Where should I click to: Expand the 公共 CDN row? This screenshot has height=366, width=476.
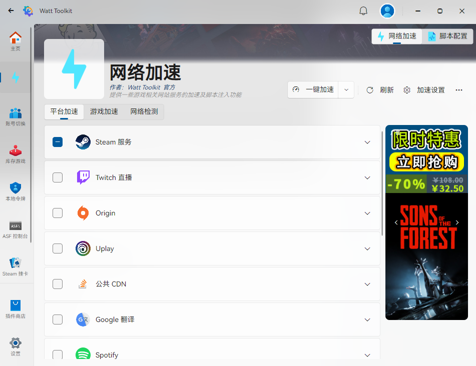[x=367, y=284]
